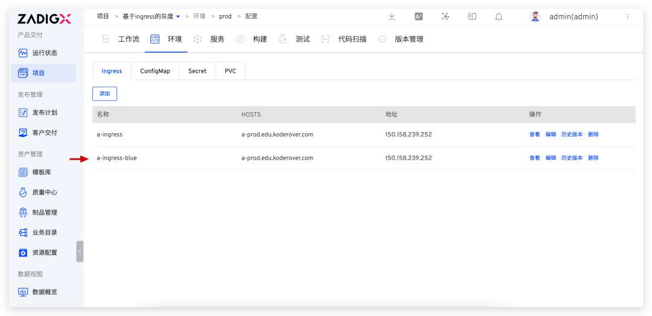Open the notification bell
The width and height of the screenshot is (652, 316).
coord(499,17)
